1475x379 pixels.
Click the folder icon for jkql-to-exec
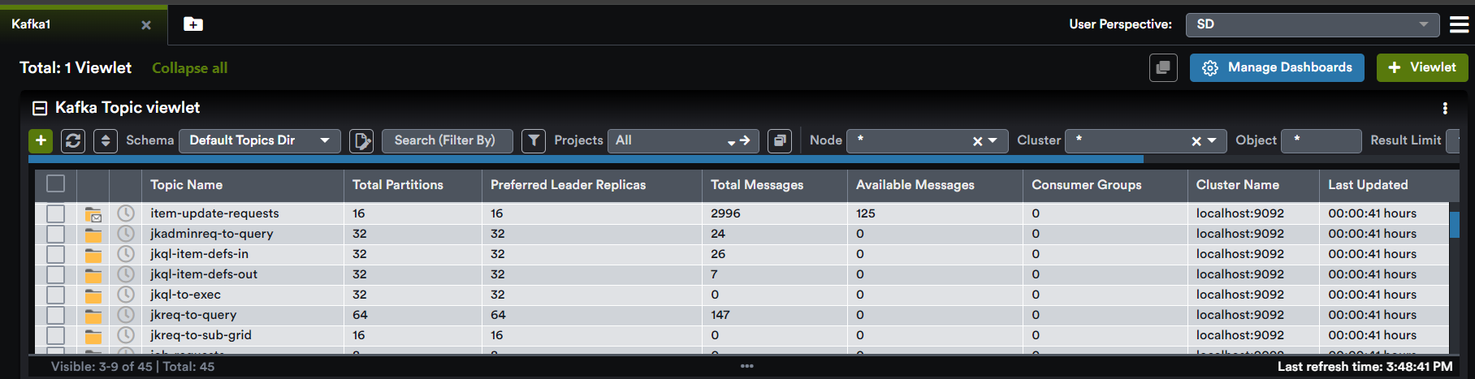(93, 295)
